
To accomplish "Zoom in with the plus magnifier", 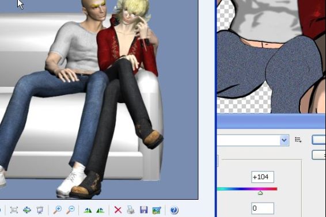I will (58, 210).
